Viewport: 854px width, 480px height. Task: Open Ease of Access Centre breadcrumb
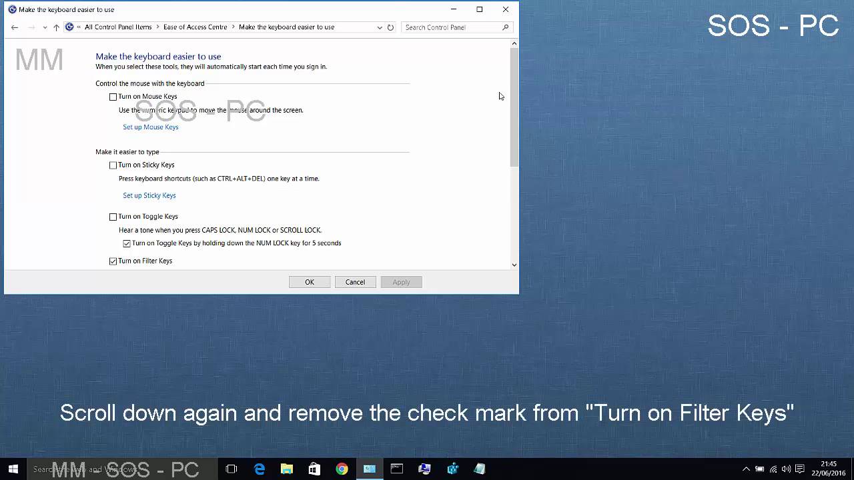tap(195, 27)
